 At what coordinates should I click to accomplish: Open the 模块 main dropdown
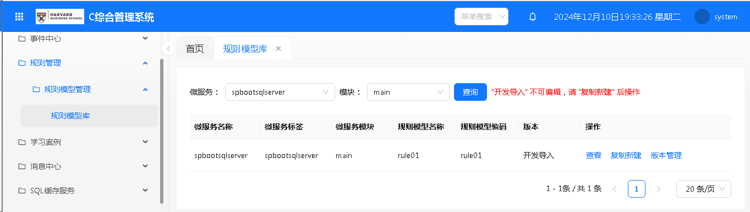(408, 92)
